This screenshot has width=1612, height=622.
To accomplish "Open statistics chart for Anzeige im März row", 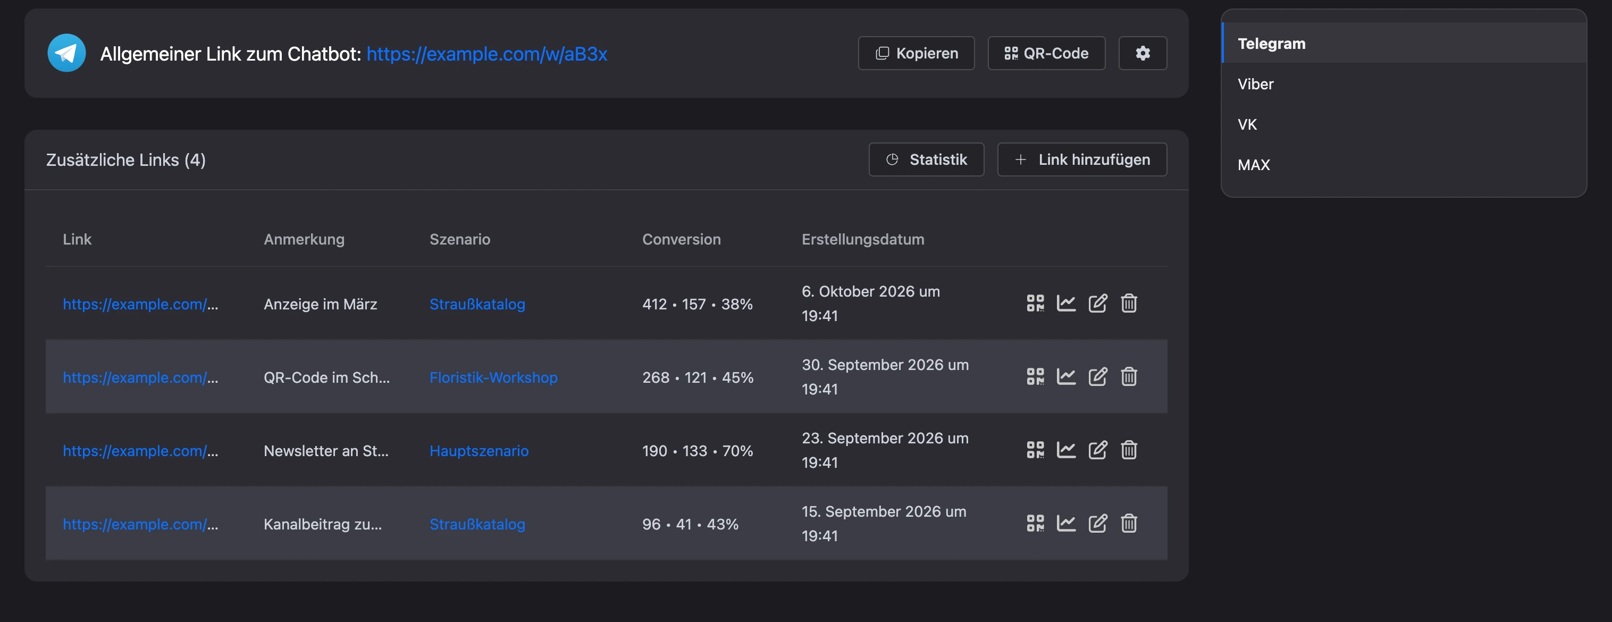I will point(1067,304).
